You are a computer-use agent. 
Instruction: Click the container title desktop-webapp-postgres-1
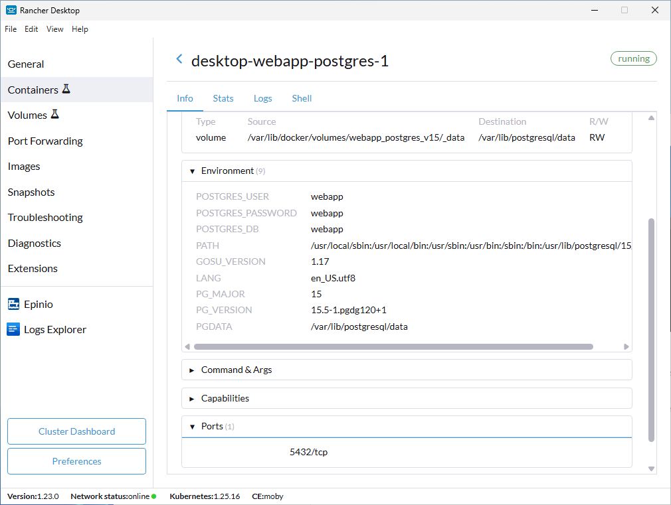[290, 61]
